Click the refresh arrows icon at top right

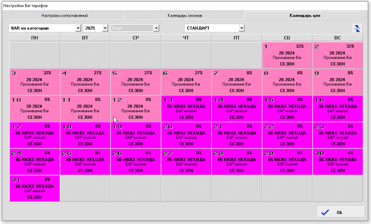point(357,28)
